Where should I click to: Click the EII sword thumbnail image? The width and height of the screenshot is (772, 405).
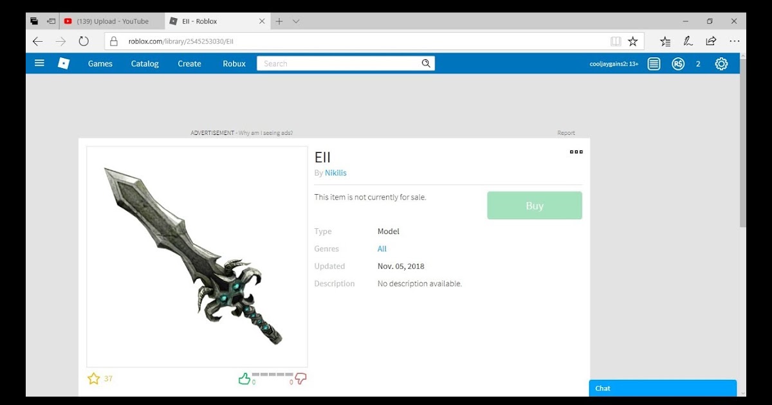197,256
